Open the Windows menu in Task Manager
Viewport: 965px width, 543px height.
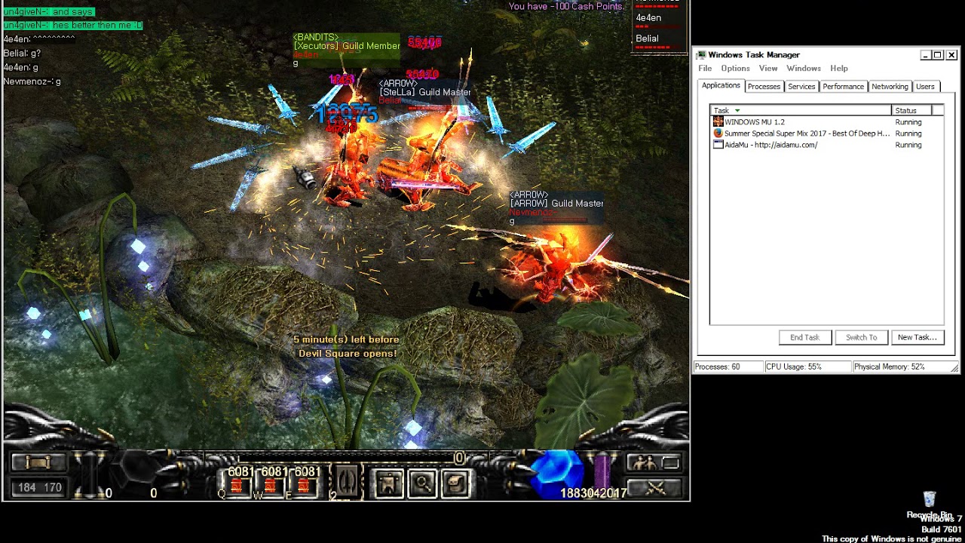click(804, 68)
